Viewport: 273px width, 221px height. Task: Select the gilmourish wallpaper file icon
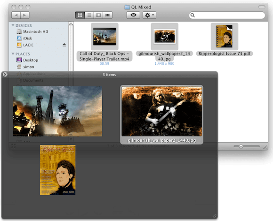165,37
